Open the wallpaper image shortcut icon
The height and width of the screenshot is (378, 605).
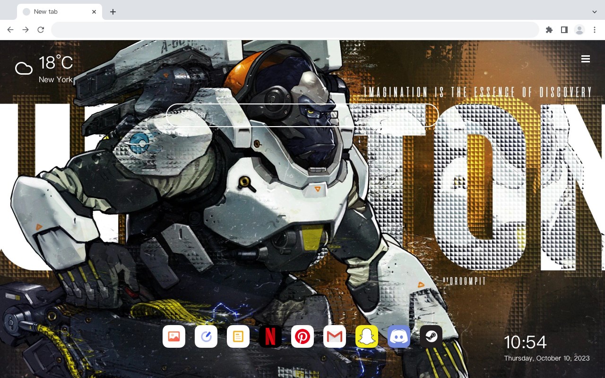[x=174, y=336]
